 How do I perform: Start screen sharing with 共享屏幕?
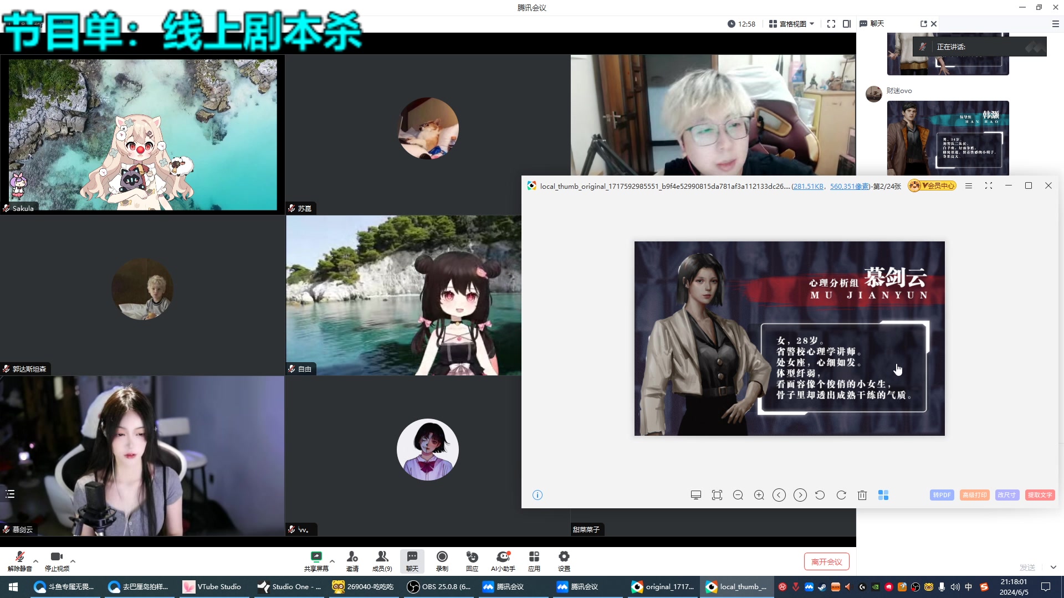(x=316, y=561)
